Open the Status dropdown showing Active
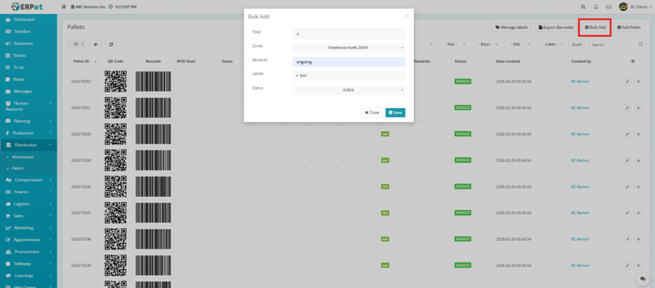The image size is (655, 288). [x=349, y=90]
